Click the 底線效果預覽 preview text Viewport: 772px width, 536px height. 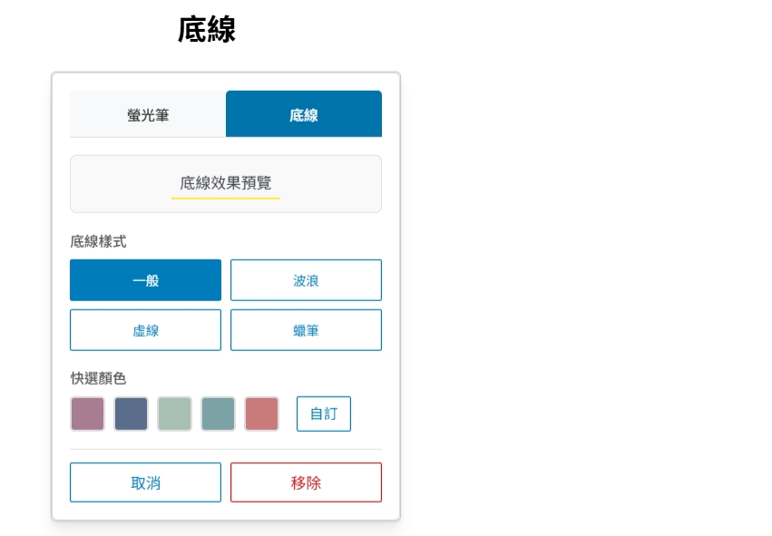coord(226,180)
